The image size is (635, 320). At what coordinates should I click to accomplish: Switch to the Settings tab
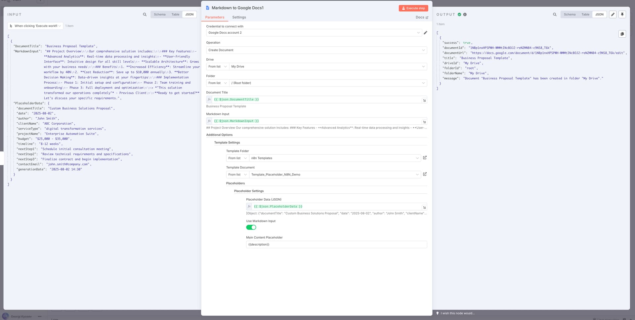point(239,17)
